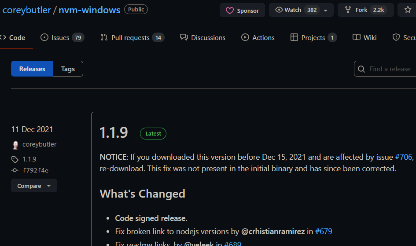Open issue #706 link
Viewport: 416px width, 246px height.
point(404,157)
